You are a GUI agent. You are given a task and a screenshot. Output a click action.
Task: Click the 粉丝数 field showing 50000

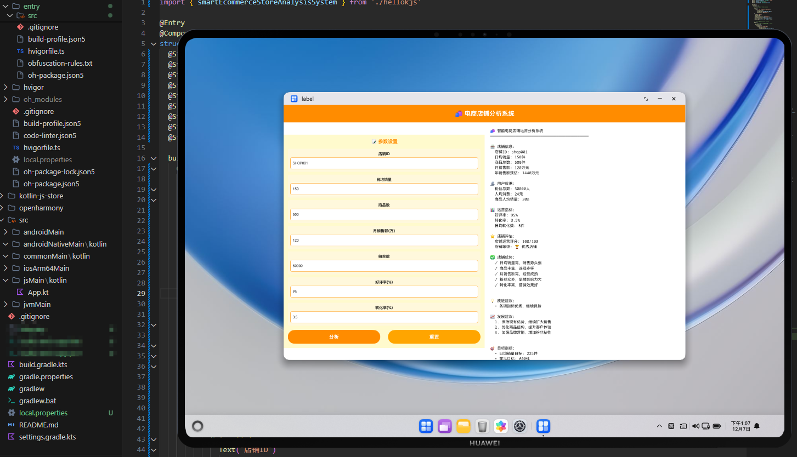384,266
